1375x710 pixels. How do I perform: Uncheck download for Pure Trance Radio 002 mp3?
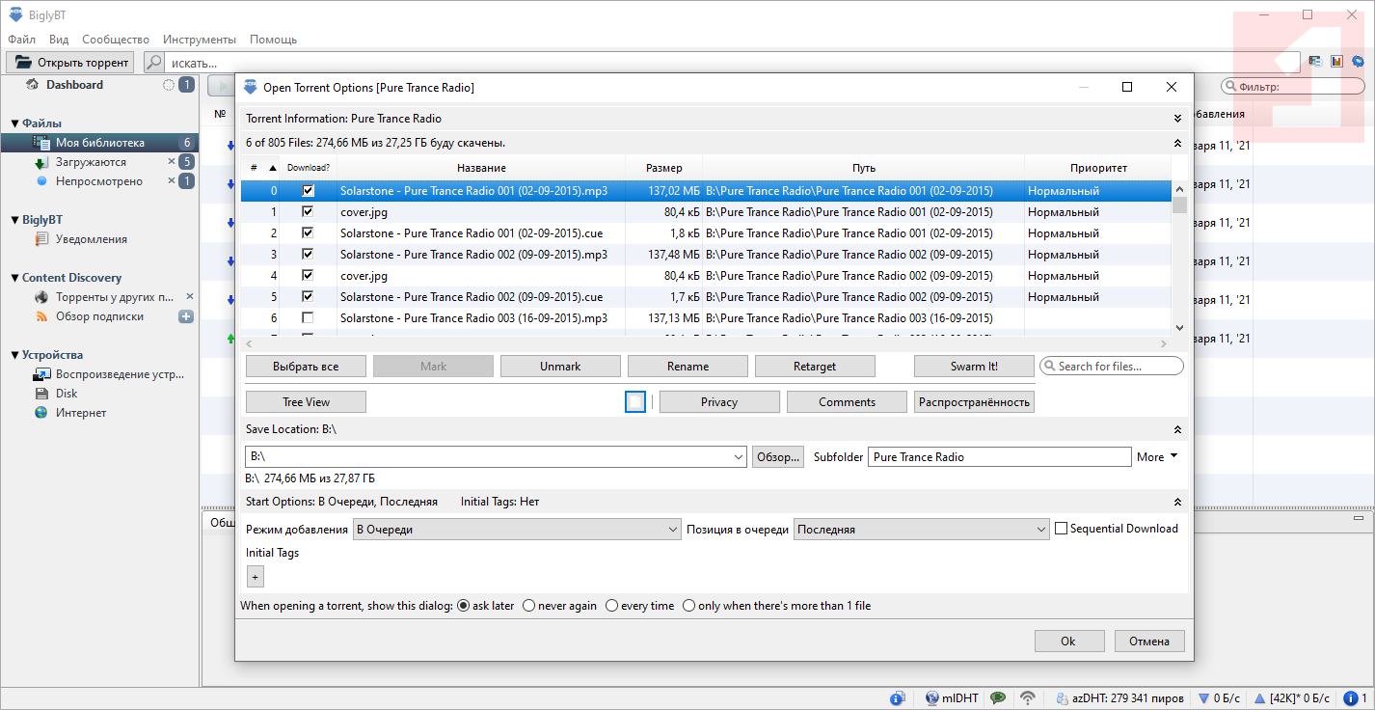point(309,255)
